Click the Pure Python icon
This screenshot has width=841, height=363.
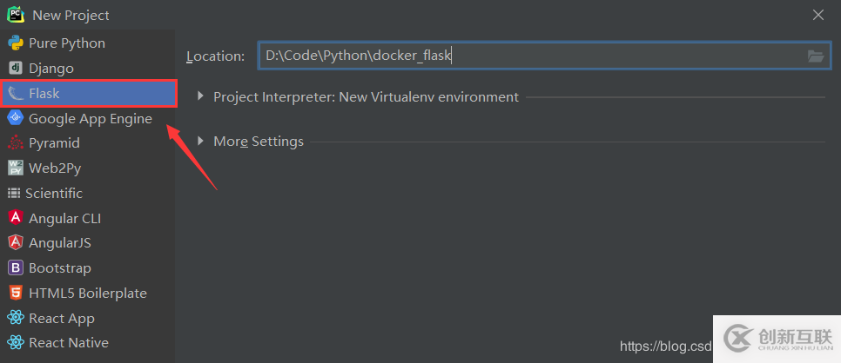tap(15, 43)
